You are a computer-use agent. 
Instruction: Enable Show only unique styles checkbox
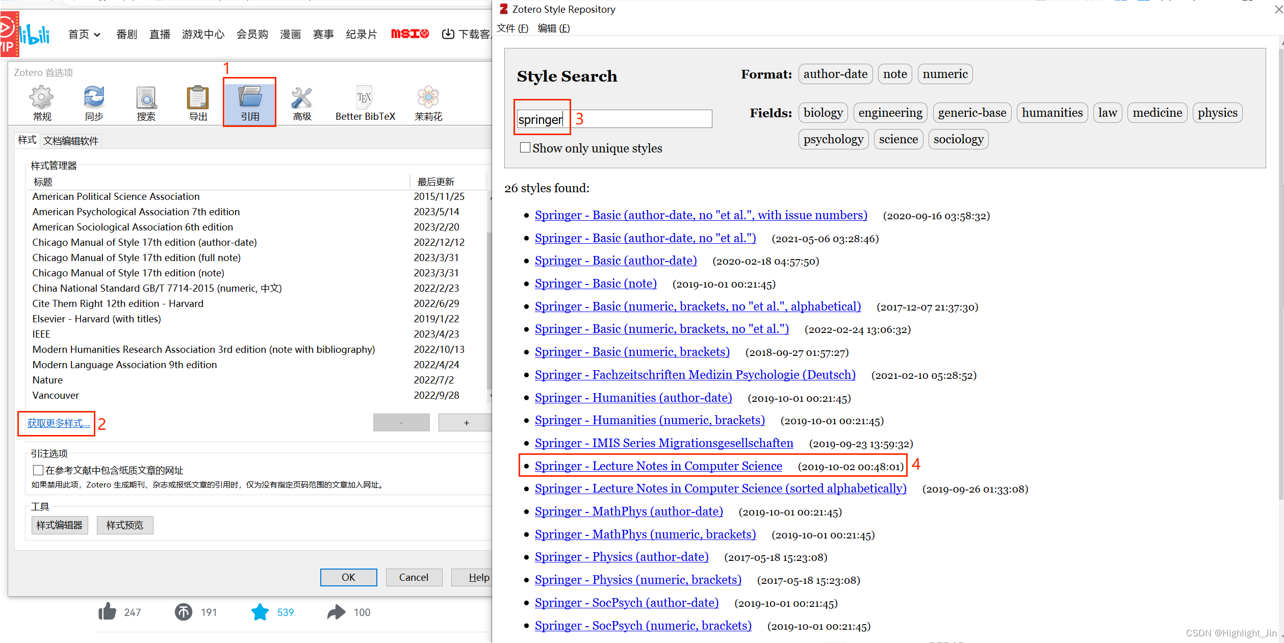[525, 148]
